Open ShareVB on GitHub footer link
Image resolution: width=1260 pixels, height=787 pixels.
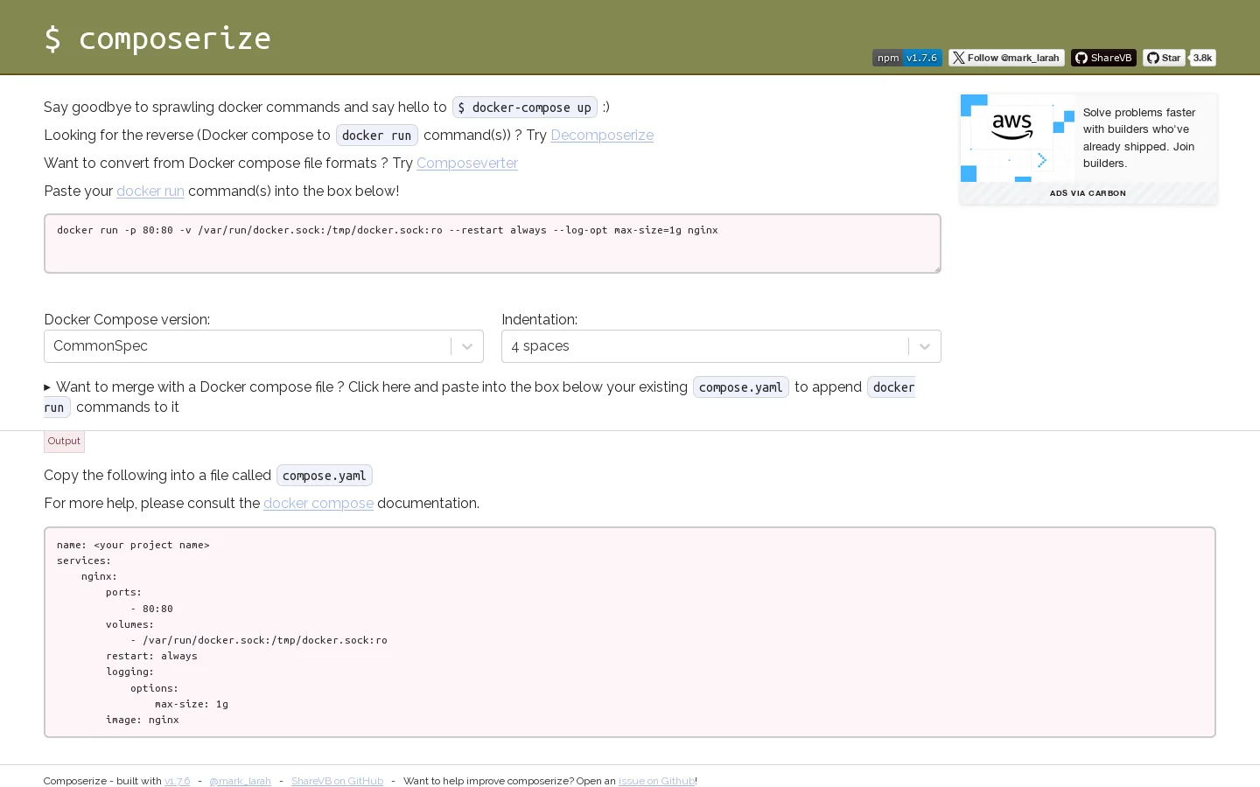click(x=338, y=781)
